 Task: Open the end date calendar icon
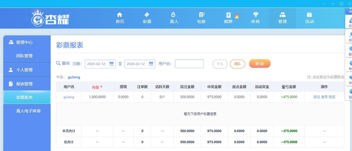tap(151, 64)
